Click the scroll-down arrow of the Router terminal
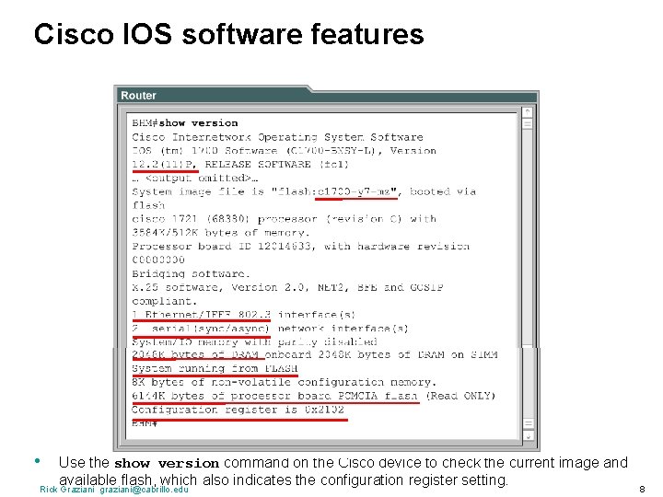Image resolution: width=663 pixels, height=497 pixels. pos(528,435)
